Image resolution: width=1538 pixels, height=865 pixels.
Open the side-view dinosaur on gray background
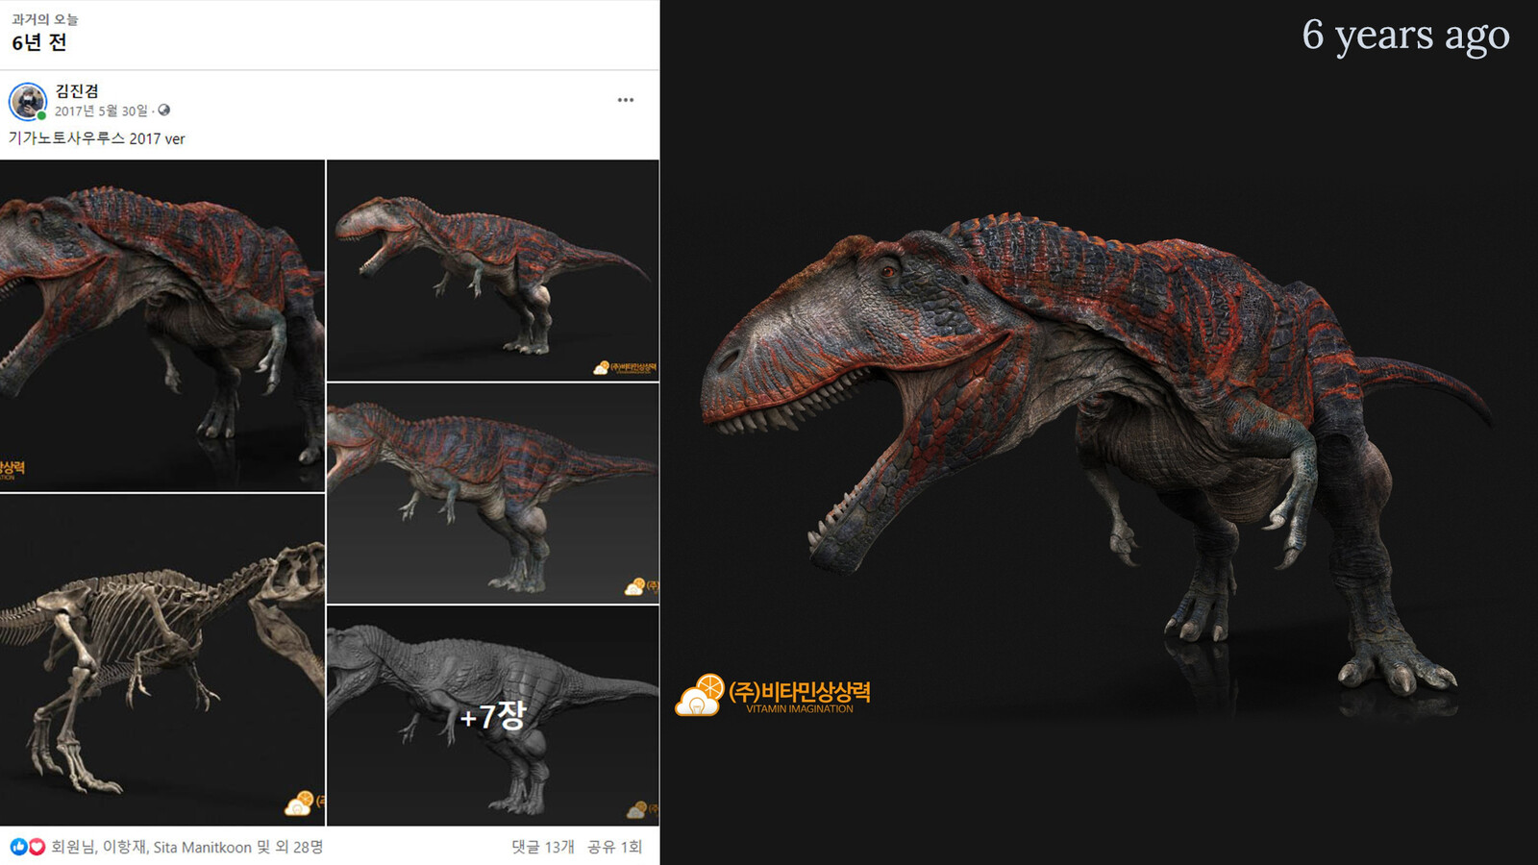tap(493, 493)
